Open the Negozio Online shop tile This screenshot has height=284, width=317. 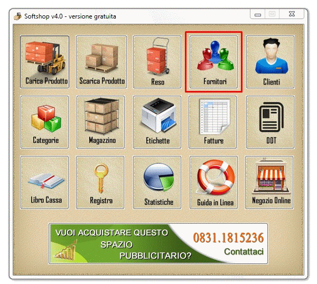click(x=269, y=182)
